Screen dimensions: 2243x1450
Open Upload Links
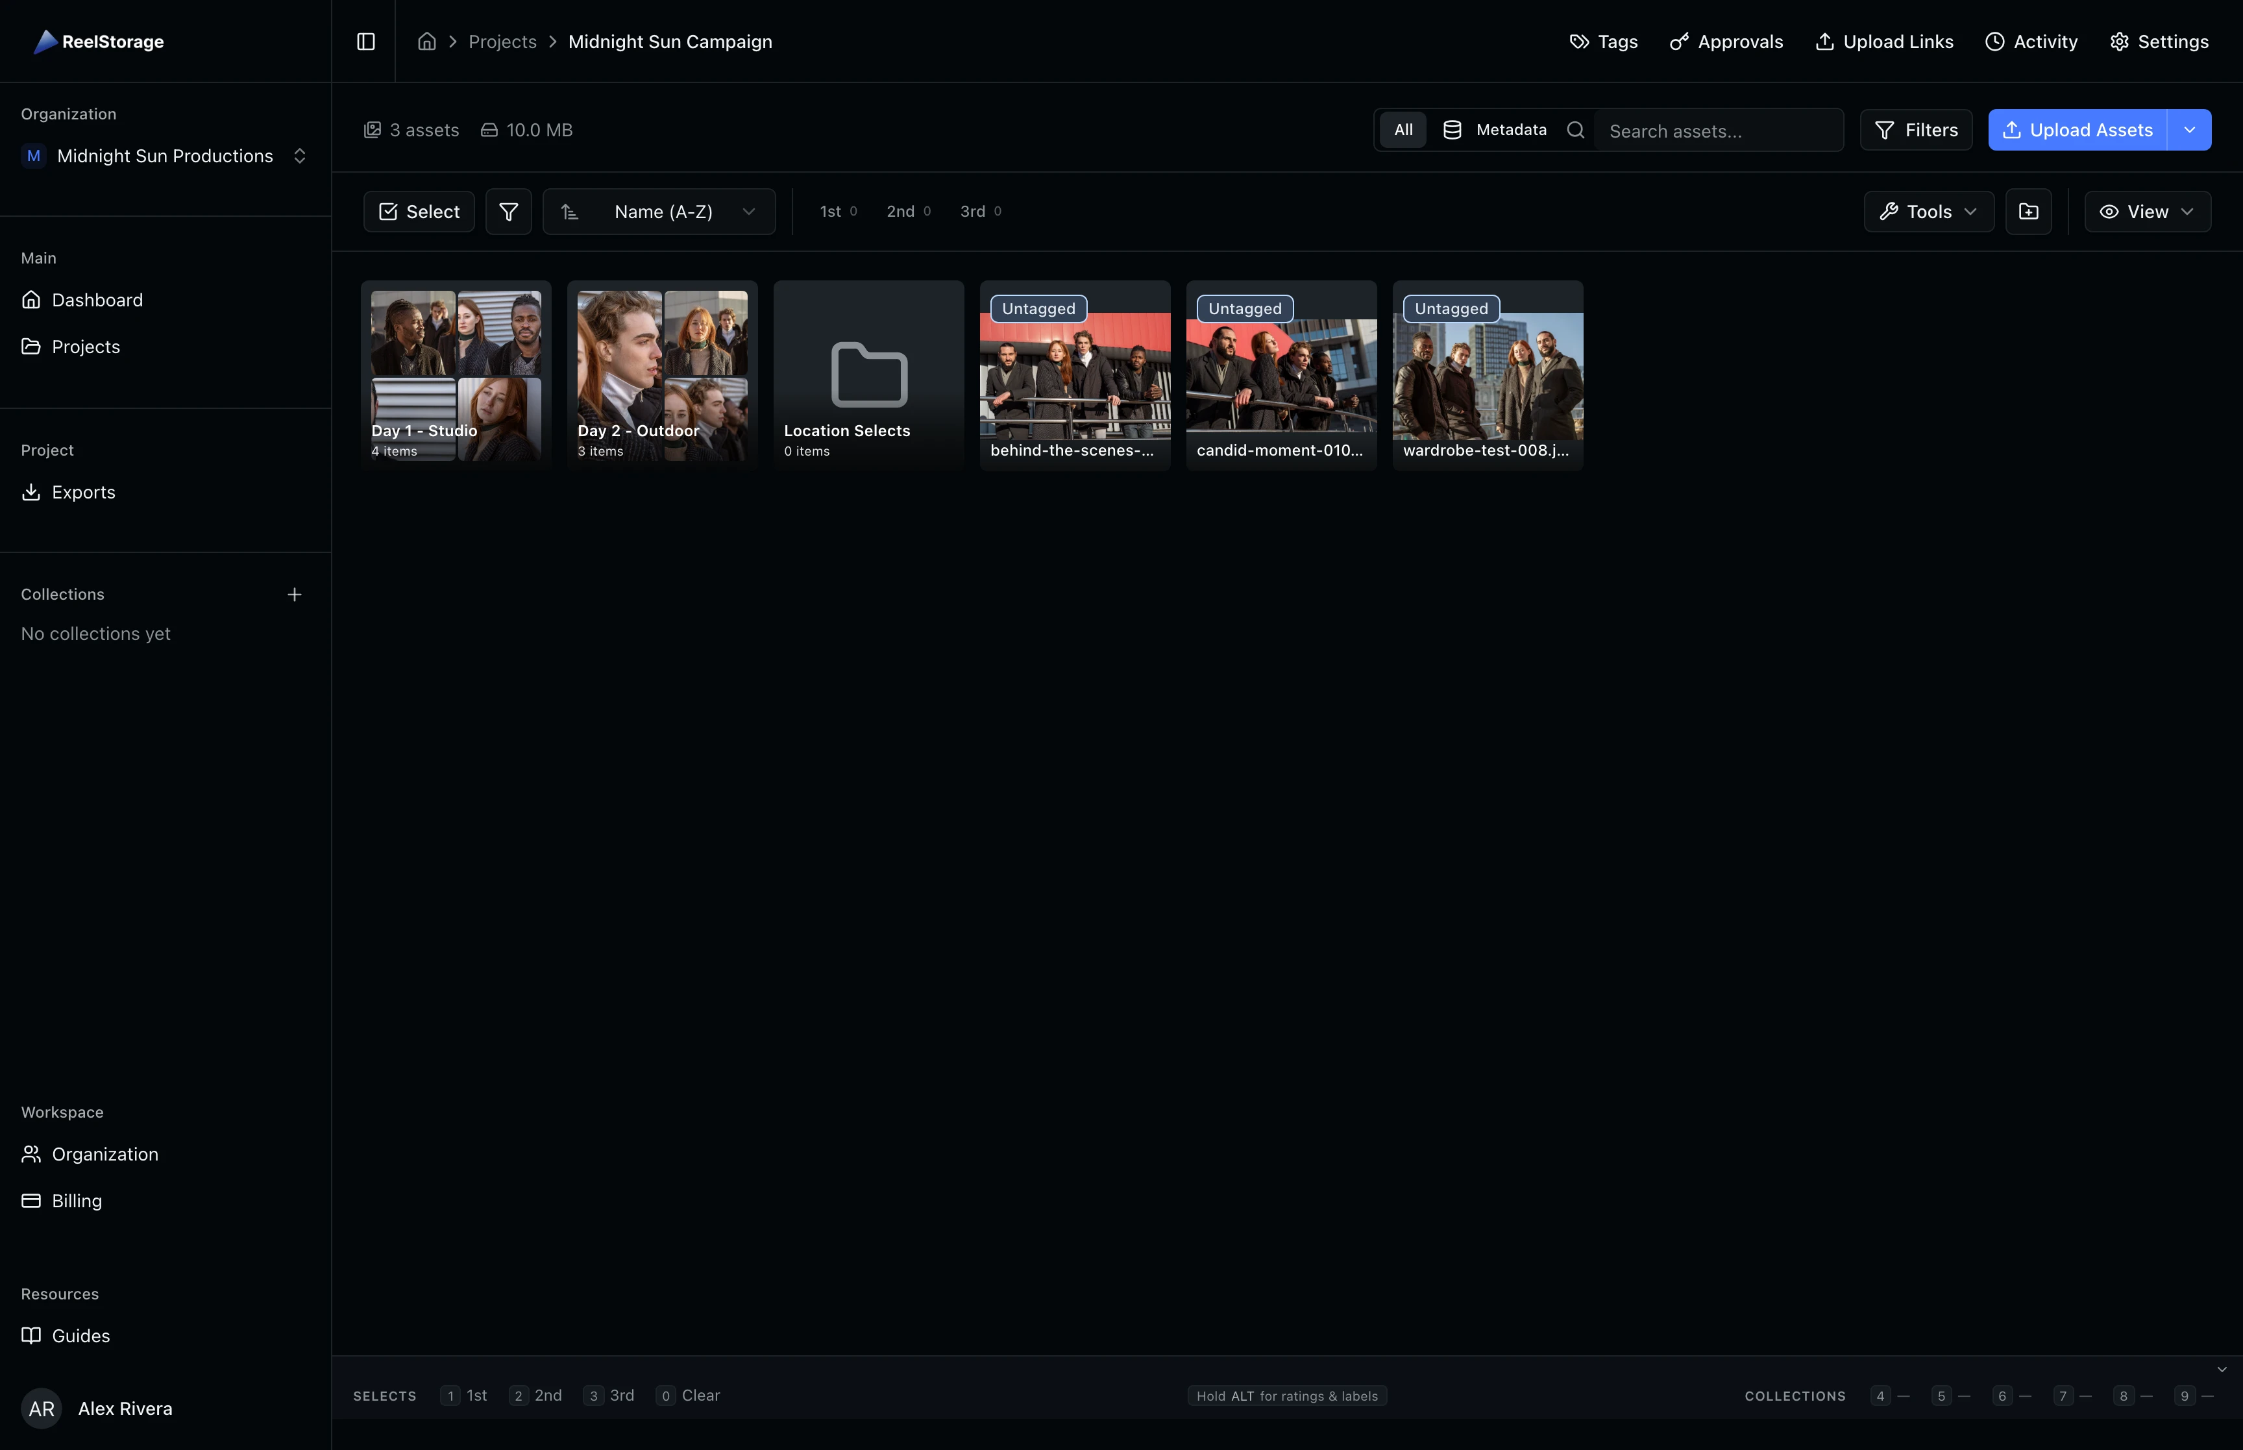click(x=1883, y=40)
